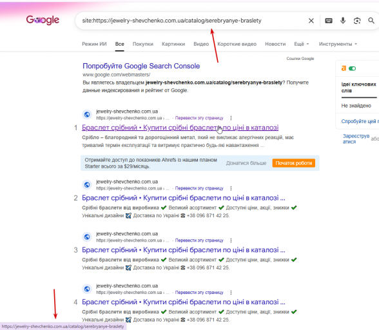The height and width of the screenshot is (330, 379).
Task: Click the orange Початок роботи button
Action: point(294,163)
